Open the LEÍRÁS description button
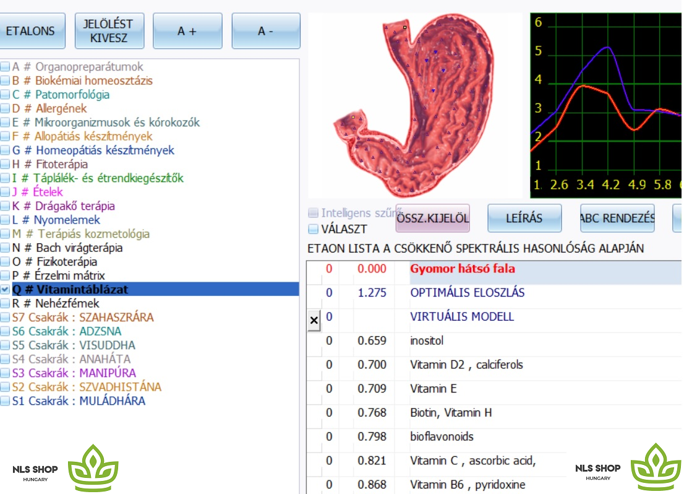 524,218
